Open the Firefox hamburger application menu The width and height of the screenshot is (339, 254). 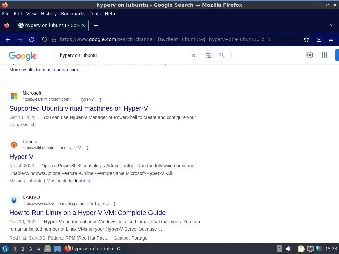(331, 40)
